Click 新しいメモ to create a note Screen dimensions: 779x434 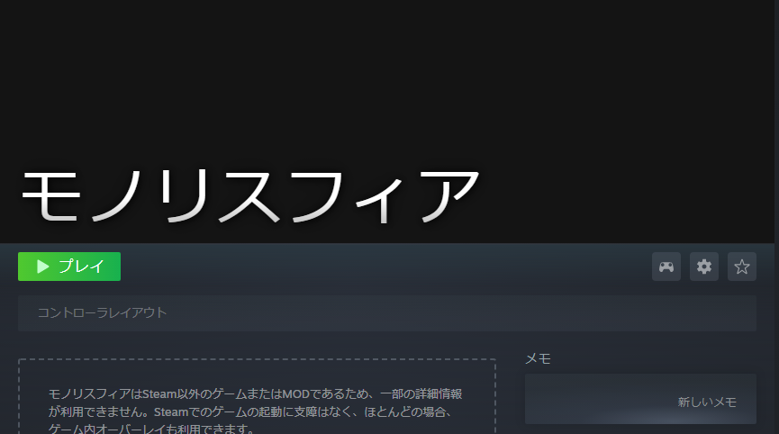click(x=707, y=402)
